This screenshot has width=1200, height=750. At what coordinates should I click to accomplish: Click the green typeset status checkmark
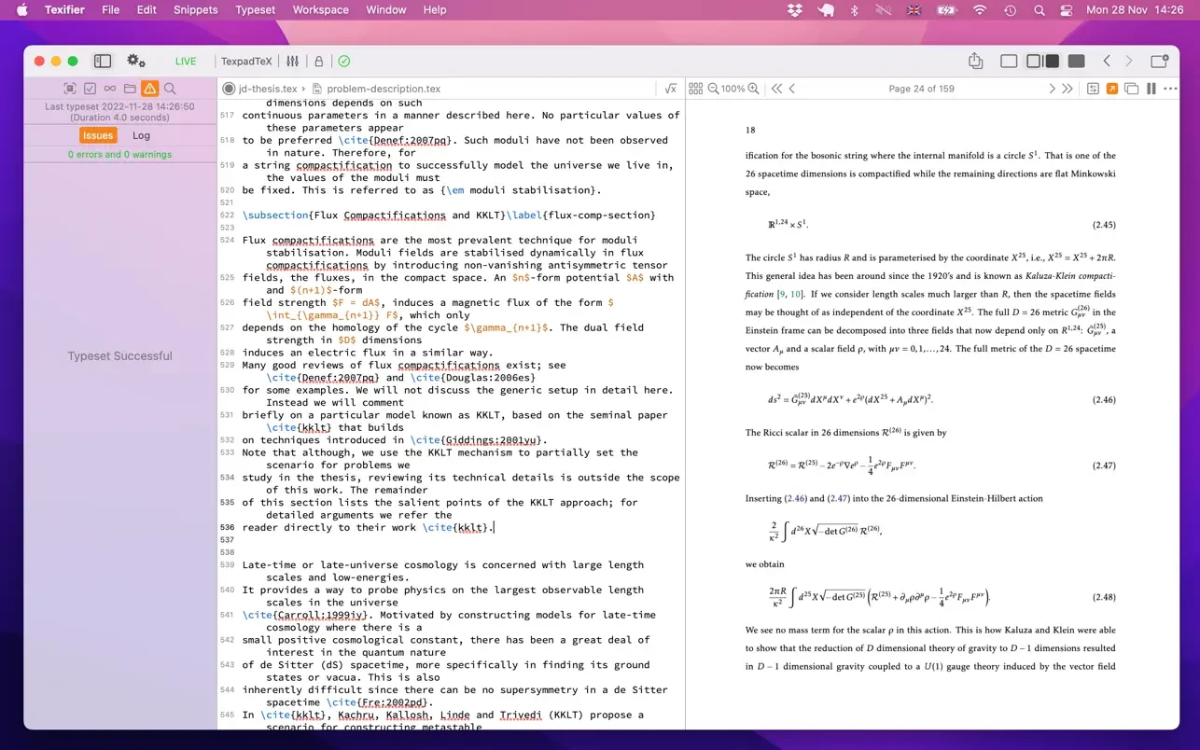pyautogui.click(x=344, y=62)
